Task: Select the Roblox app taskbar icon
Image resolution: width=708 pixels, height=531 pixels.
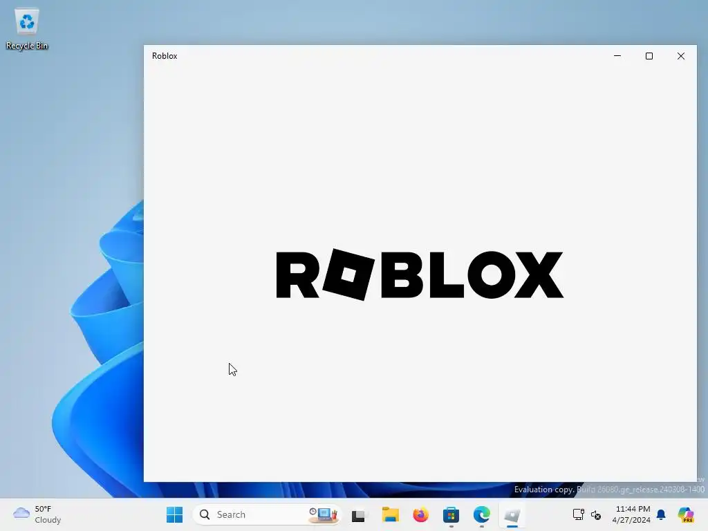Action: [x=512, y=514]
